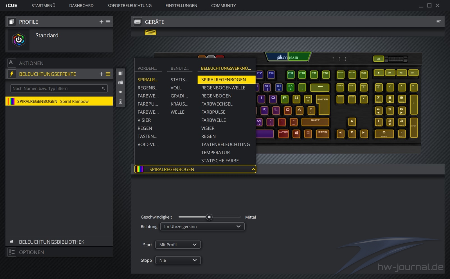Open SOFORTBELEUCHTUNG in the top menu
The width and height of the screenshot is (450, 279).
point(129,6)
